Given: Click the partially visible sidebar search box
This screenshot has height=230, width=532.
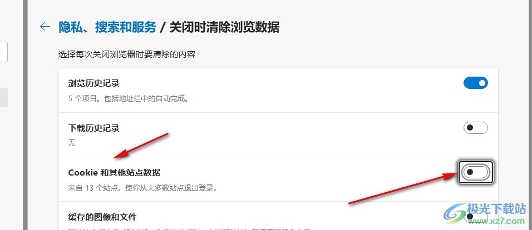Looking at the screenshot, I should tap(4, 52).
